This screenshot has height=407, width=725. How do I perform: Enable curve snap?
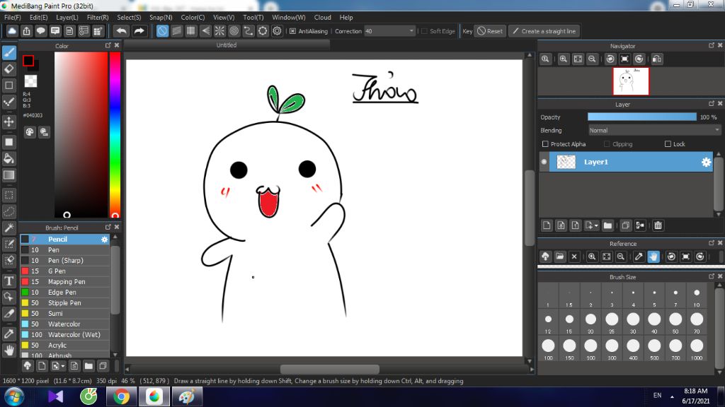[x=249, y=31]
